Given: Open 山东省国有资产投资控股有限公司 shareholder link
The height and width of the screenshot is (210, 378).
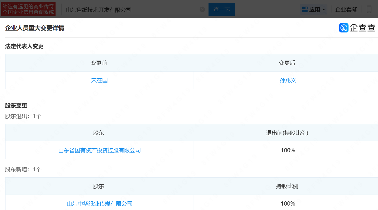Looking at the screenshot, I should 99,150.
